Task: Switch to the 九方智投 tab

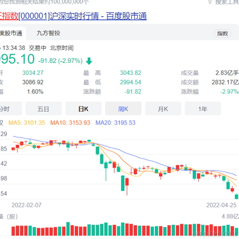Action: tap(48, 33)
